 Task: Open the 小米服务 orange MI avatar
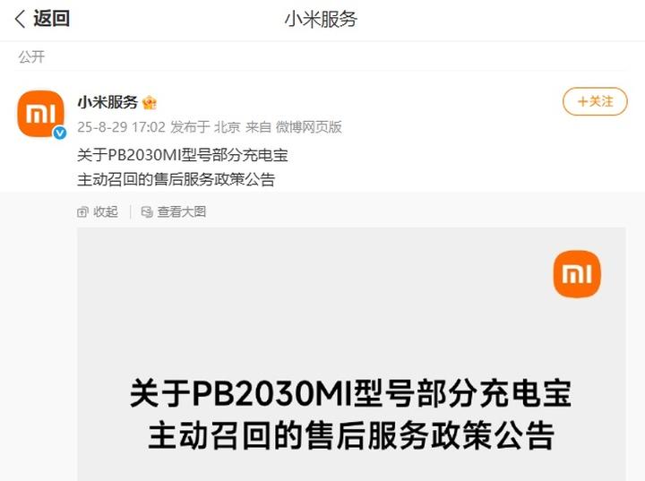click(x=40, y=114)
